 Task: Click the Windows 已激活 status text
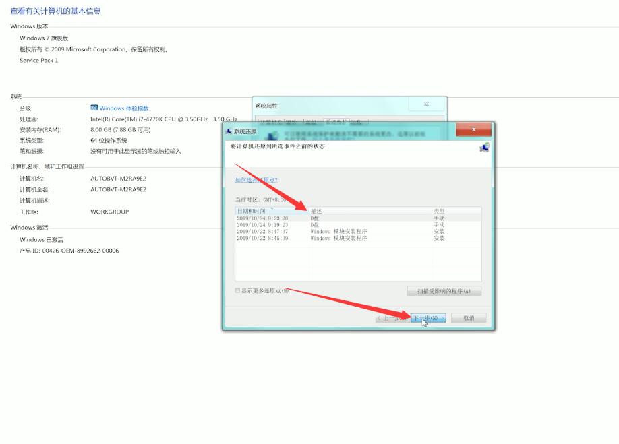tap(41, 239)
